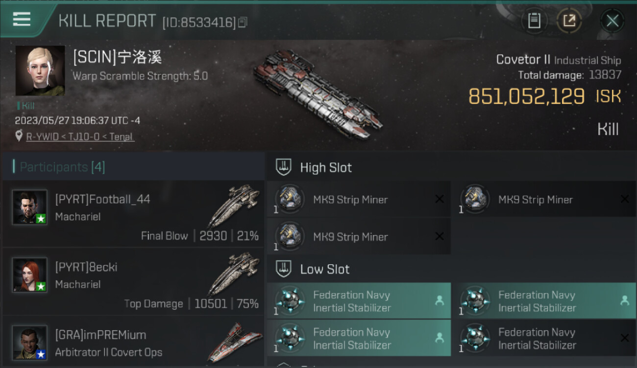Click the first MK9 Strip Miner icon

point(290,199)
